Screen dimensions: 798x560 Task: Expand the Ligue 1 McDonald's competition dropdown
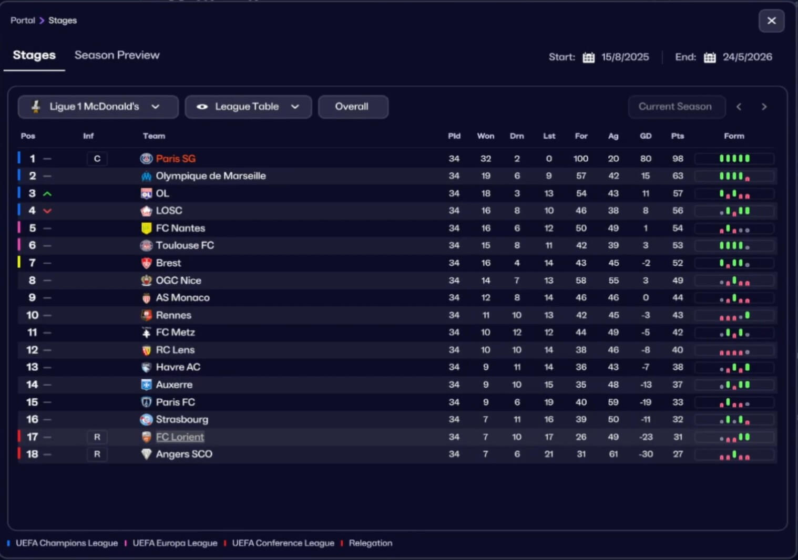155,107
